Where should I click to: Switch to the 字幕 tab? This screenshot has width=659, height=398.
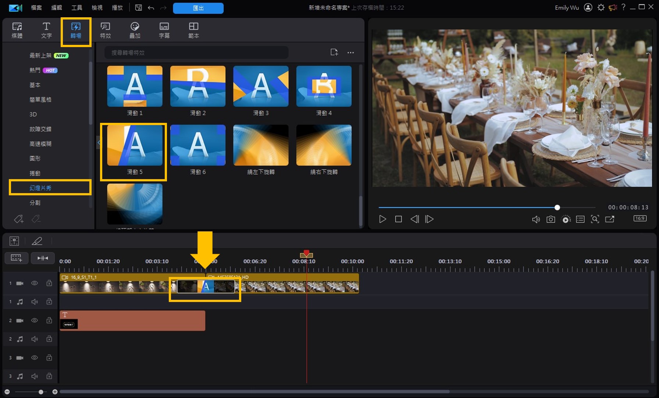(x=164, y=30)
